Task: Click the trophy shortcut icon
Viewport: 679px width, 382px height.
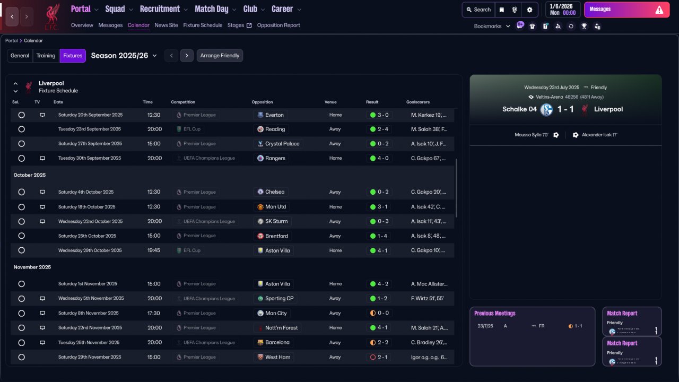Action: (584, 26)
